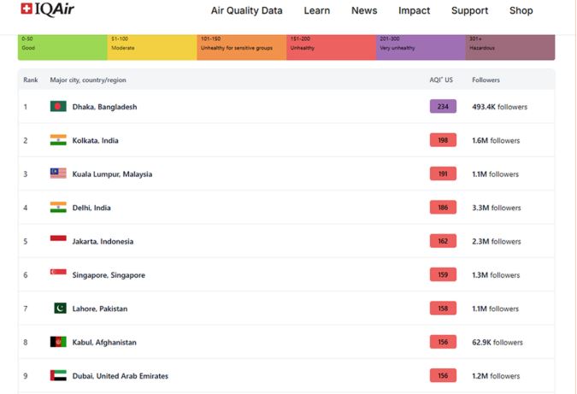This screenshot has width=577, height=394.
Task: Click the yellow Moderate 51-100 legend
Action: (152, 47)
